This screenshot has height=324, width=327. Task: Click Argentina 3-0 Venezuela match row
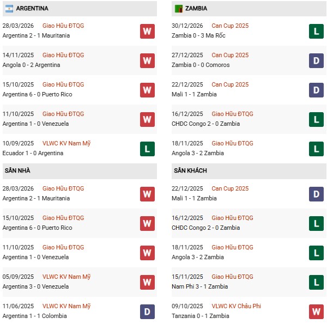36,286
